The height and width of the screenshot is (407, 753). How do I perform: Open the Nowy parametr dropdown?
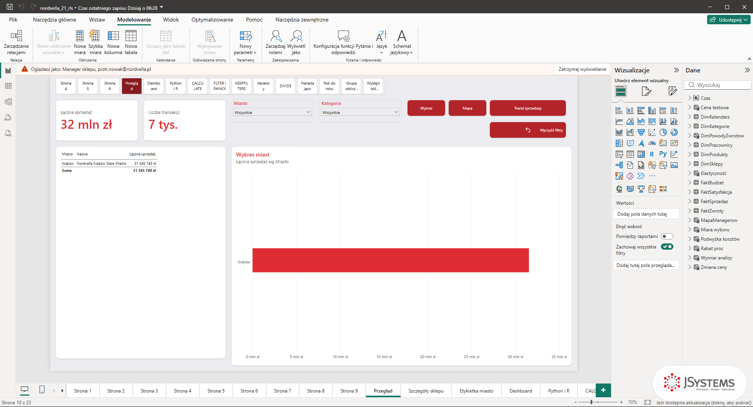point(246,42)
